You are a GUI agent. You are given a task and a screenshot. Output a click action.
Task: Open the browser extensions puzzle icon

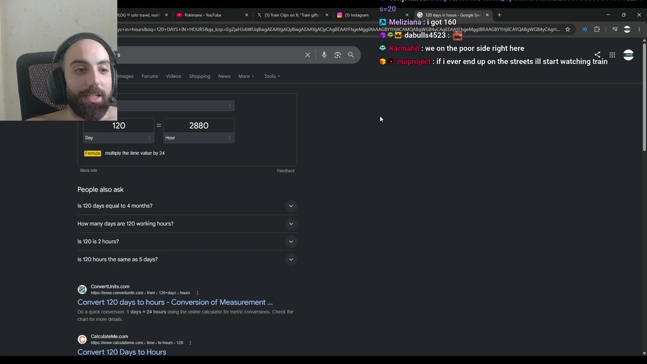pos(597,29)
